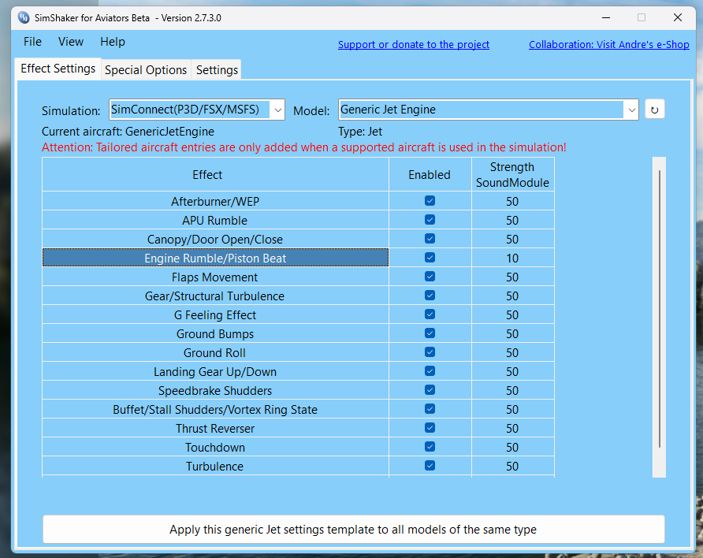The image size is (703, 558).
Task: Uncheck Landing Gear Up/Down checkbox
Action: [x=430, y=371]
